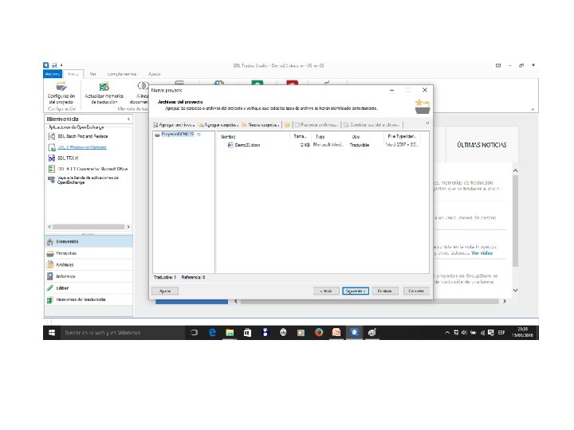This screenshot has height=430, width=574.
Task: Click the Windows search box
Action: (123, 333)
